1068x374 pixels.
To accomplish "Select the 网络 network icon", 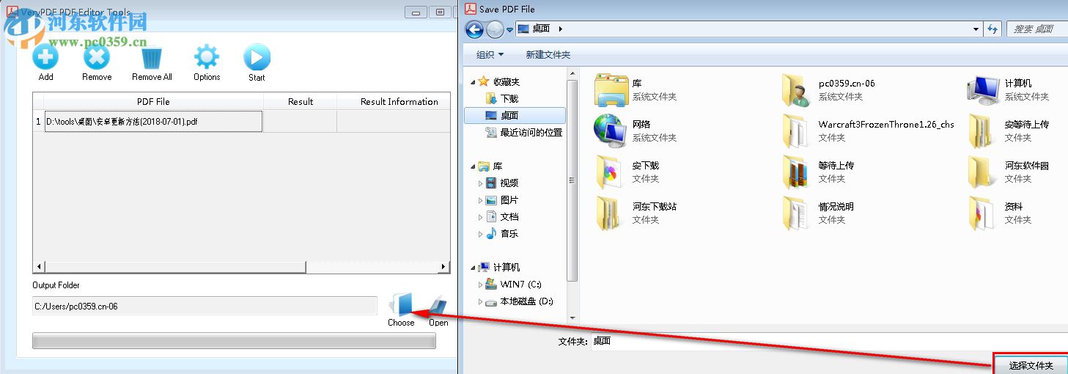I will click(x=610, y=131).
